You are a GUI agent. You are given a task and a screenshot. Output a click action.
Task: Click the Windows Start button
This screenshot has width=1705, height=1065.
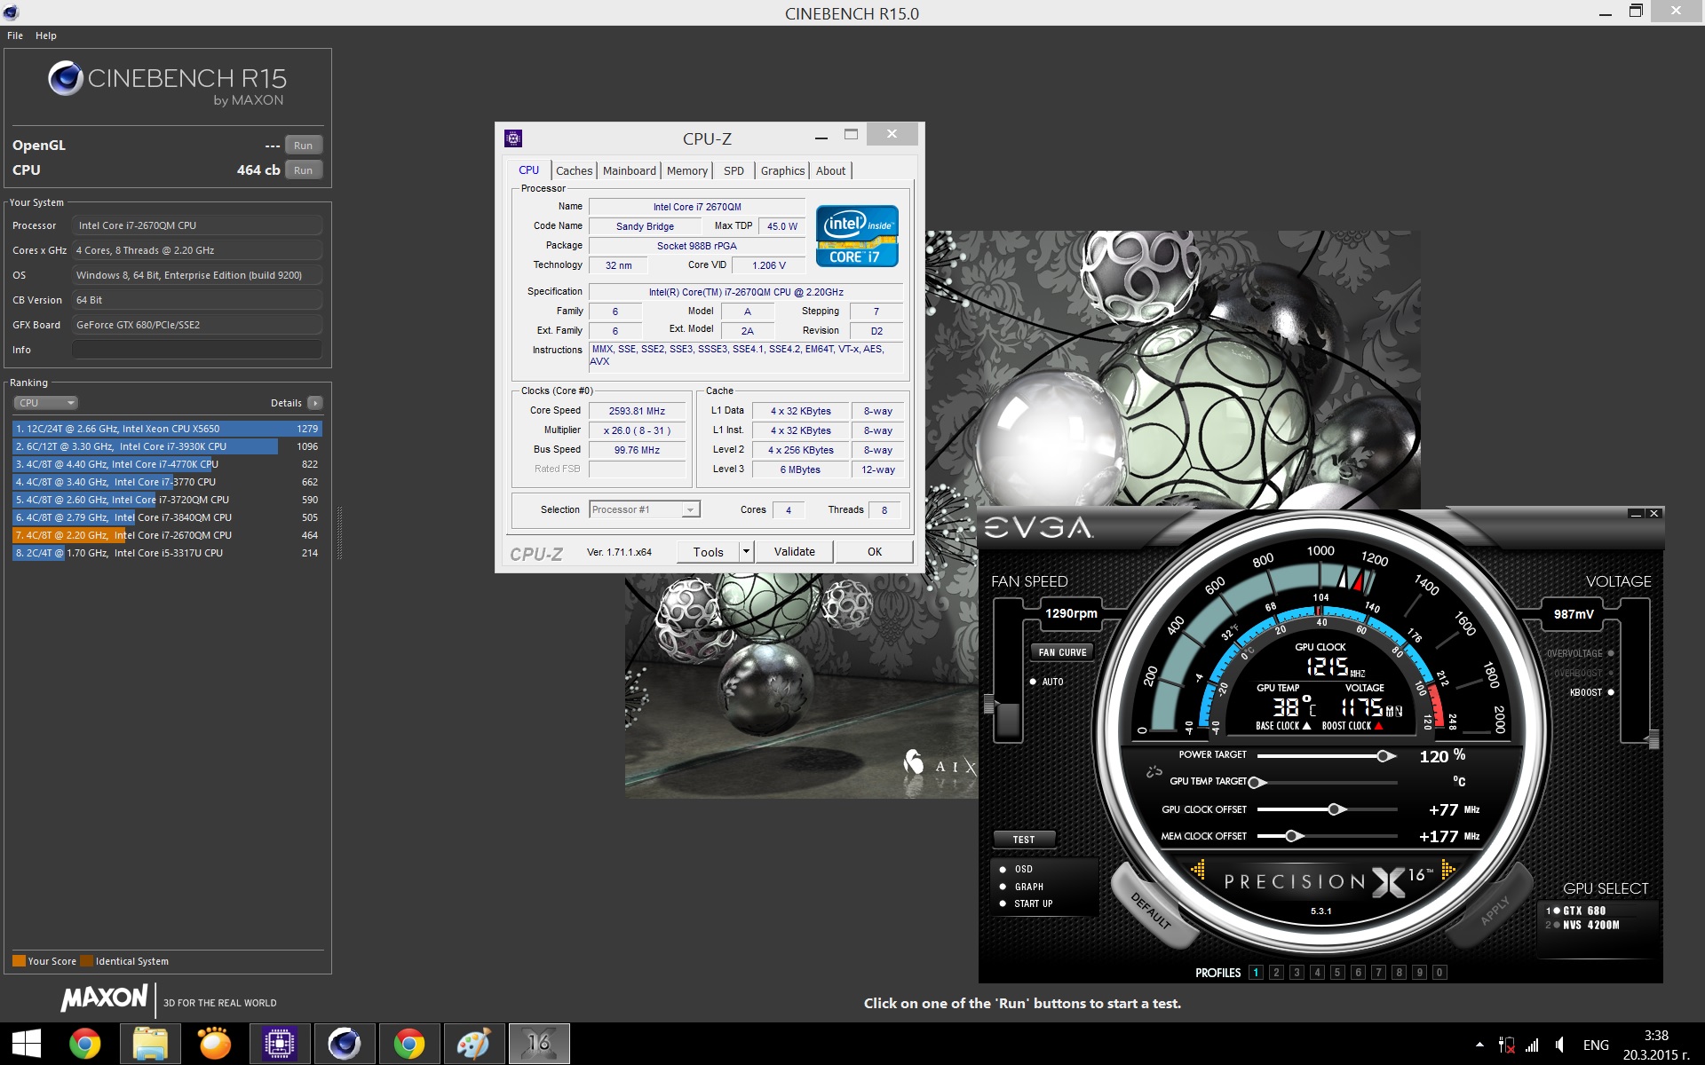(x=26, y=1044)
